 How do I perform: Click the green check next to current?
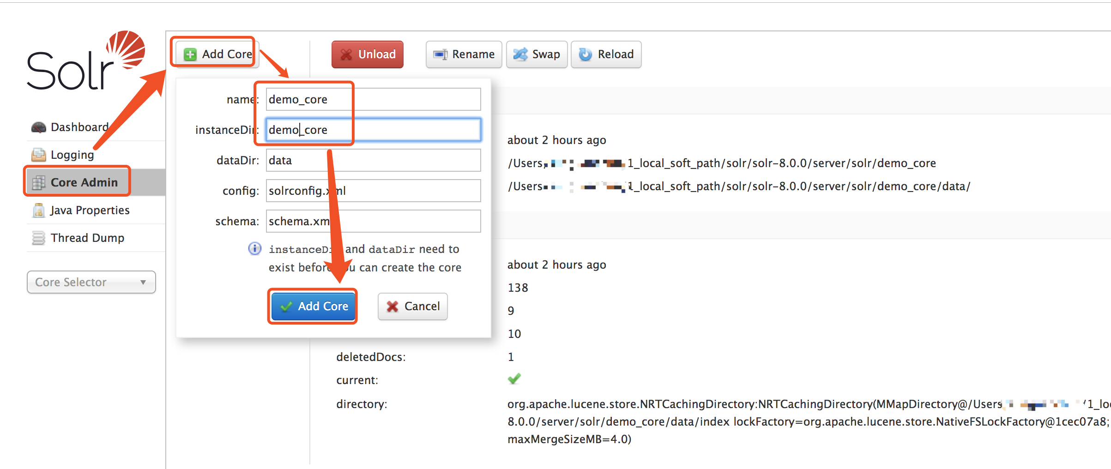click(x=514, y=379)
